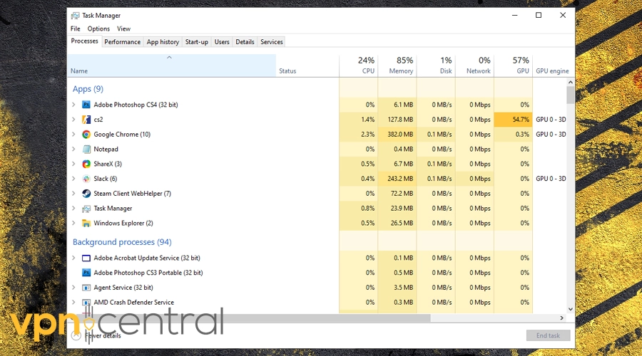Select the Processes tab
The height and width of the screenshot is (356, 642).
[84, 41]
